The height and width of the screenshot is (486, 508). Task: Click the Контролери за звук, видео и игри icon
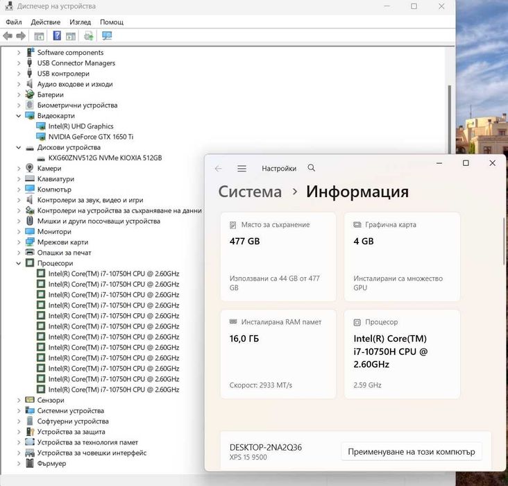click(x=29, y=200)
